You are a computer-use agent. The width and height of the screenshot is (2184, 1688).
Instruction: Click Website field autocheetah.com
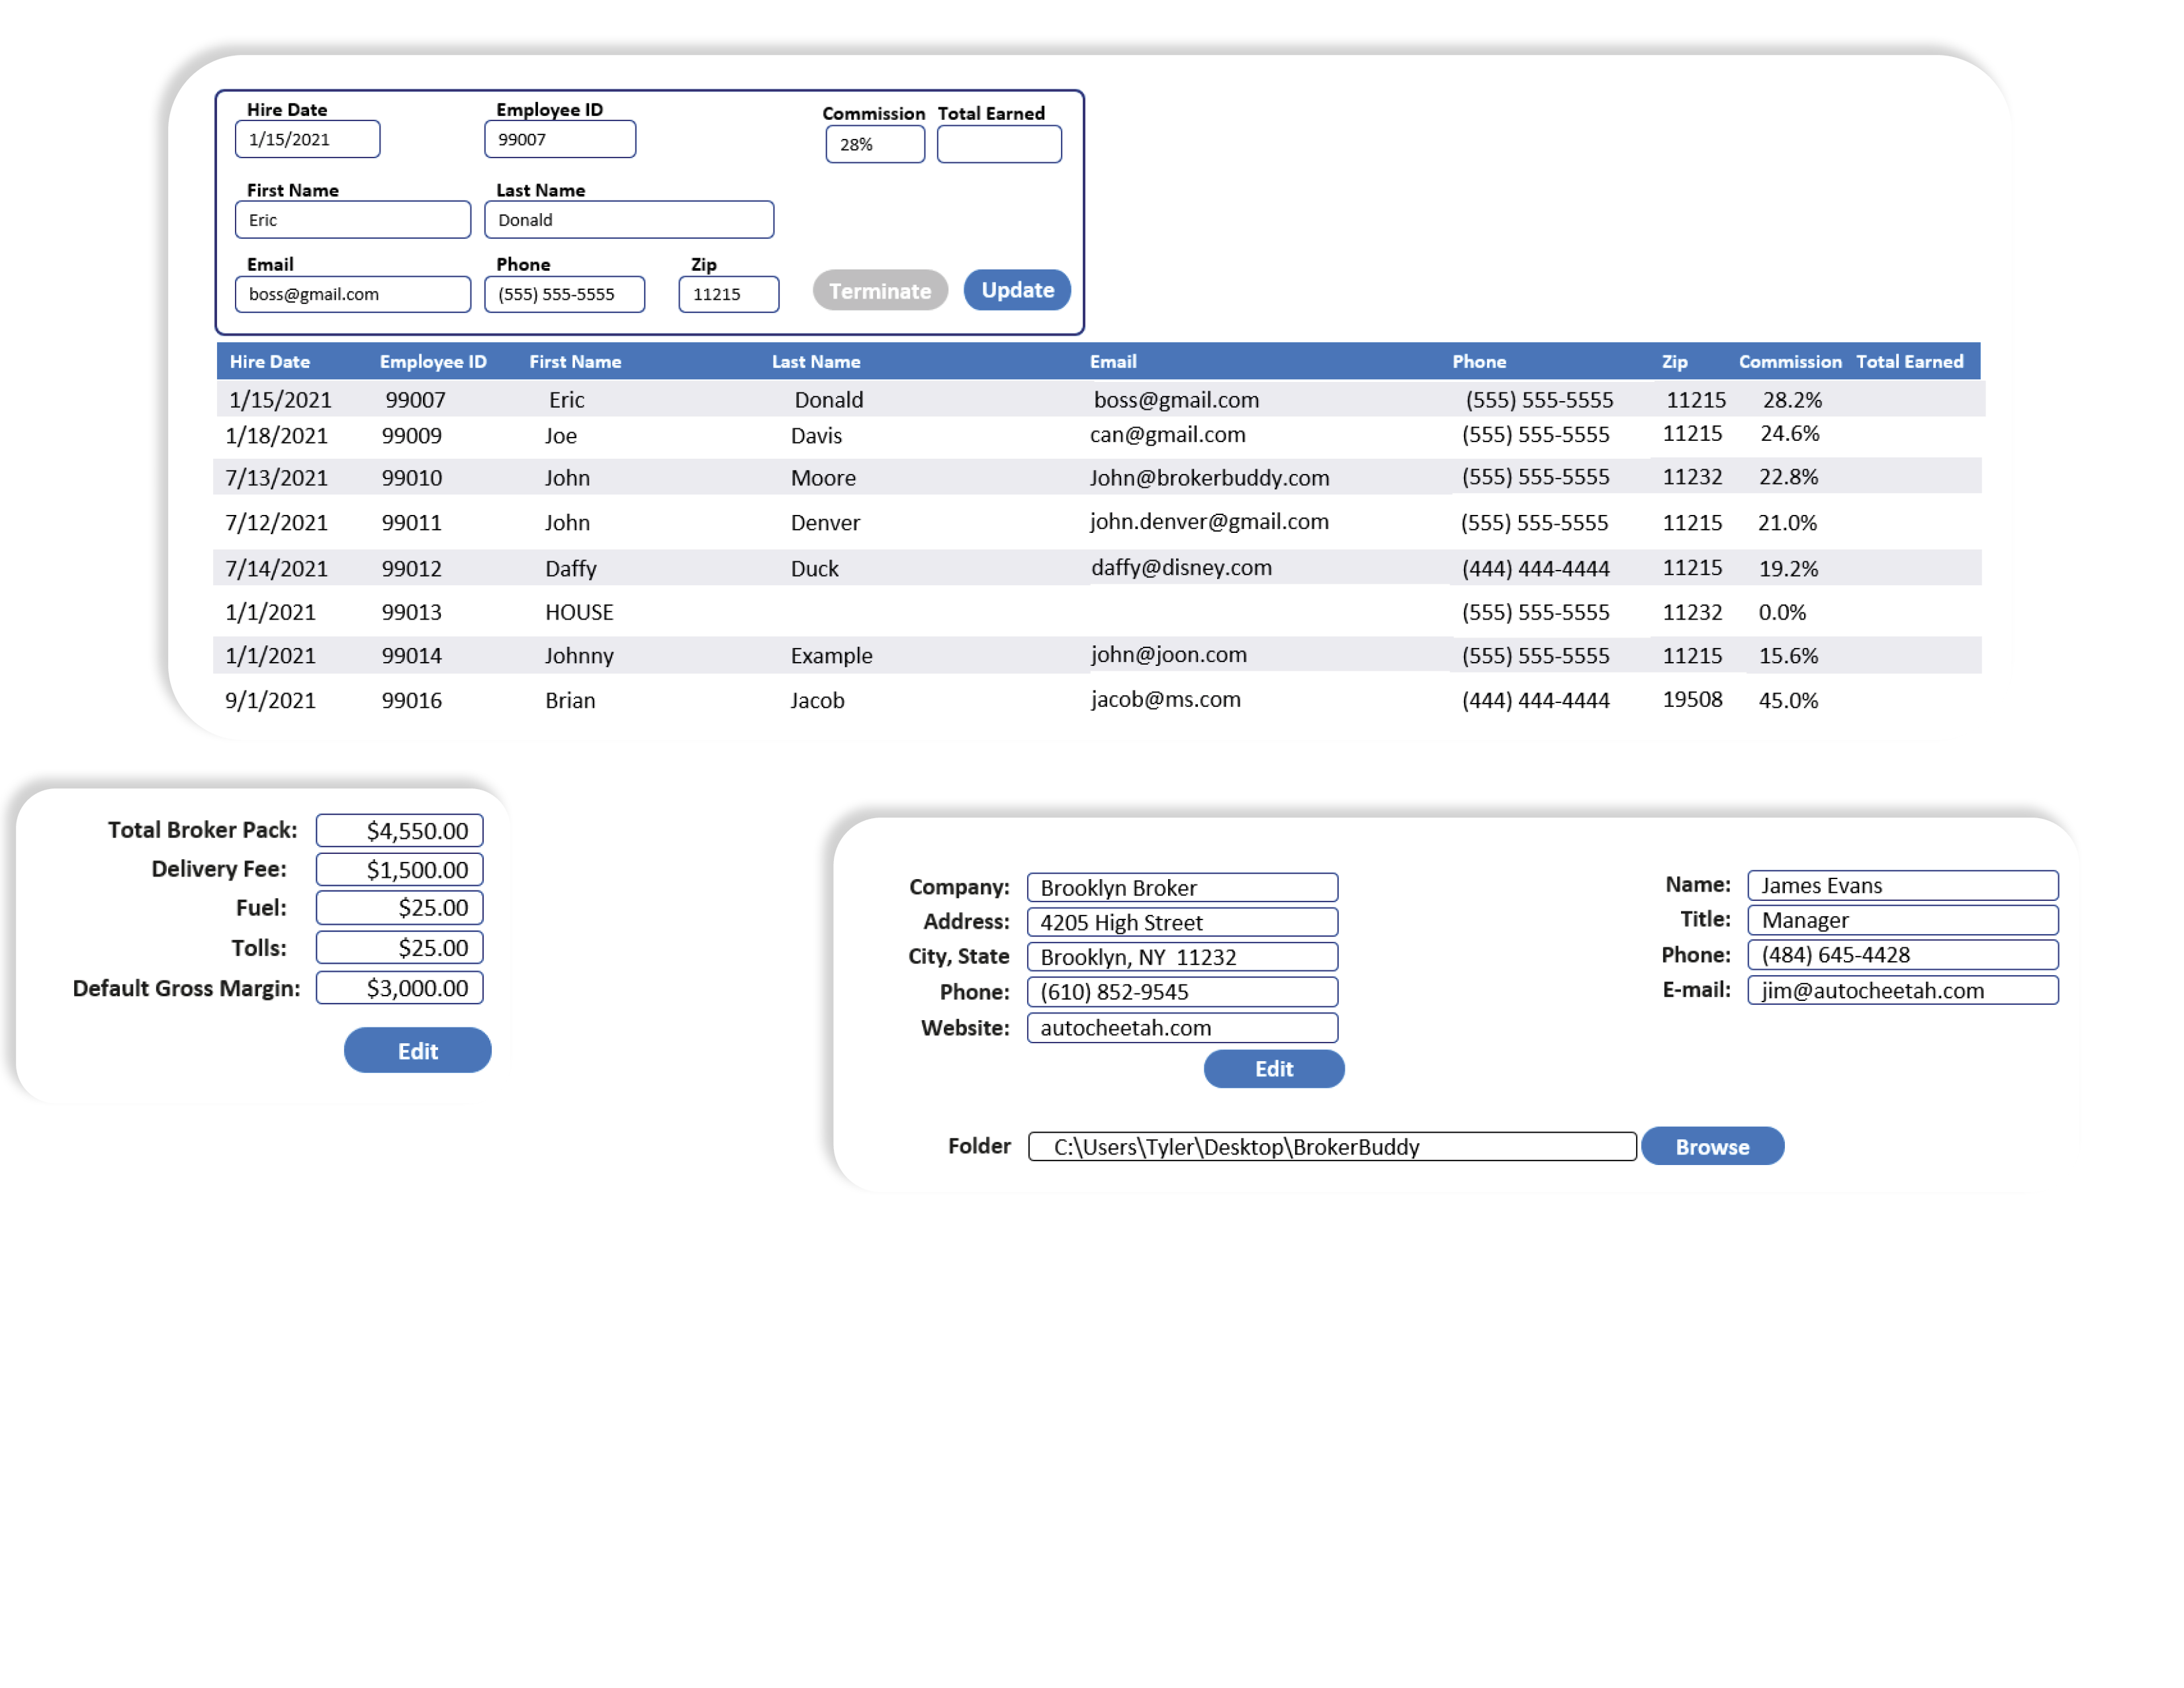(1182, 1028)
